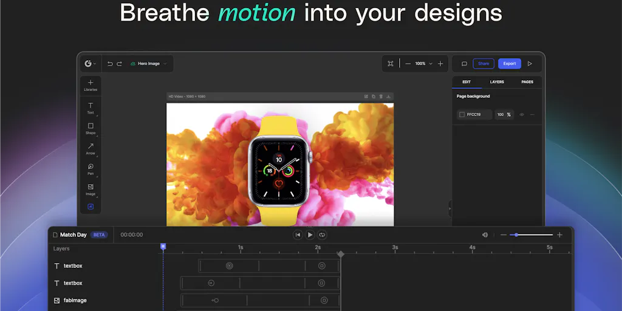The image size is (622, 311).
Task: Delete the HD Video frame
Action: (381, 97)
